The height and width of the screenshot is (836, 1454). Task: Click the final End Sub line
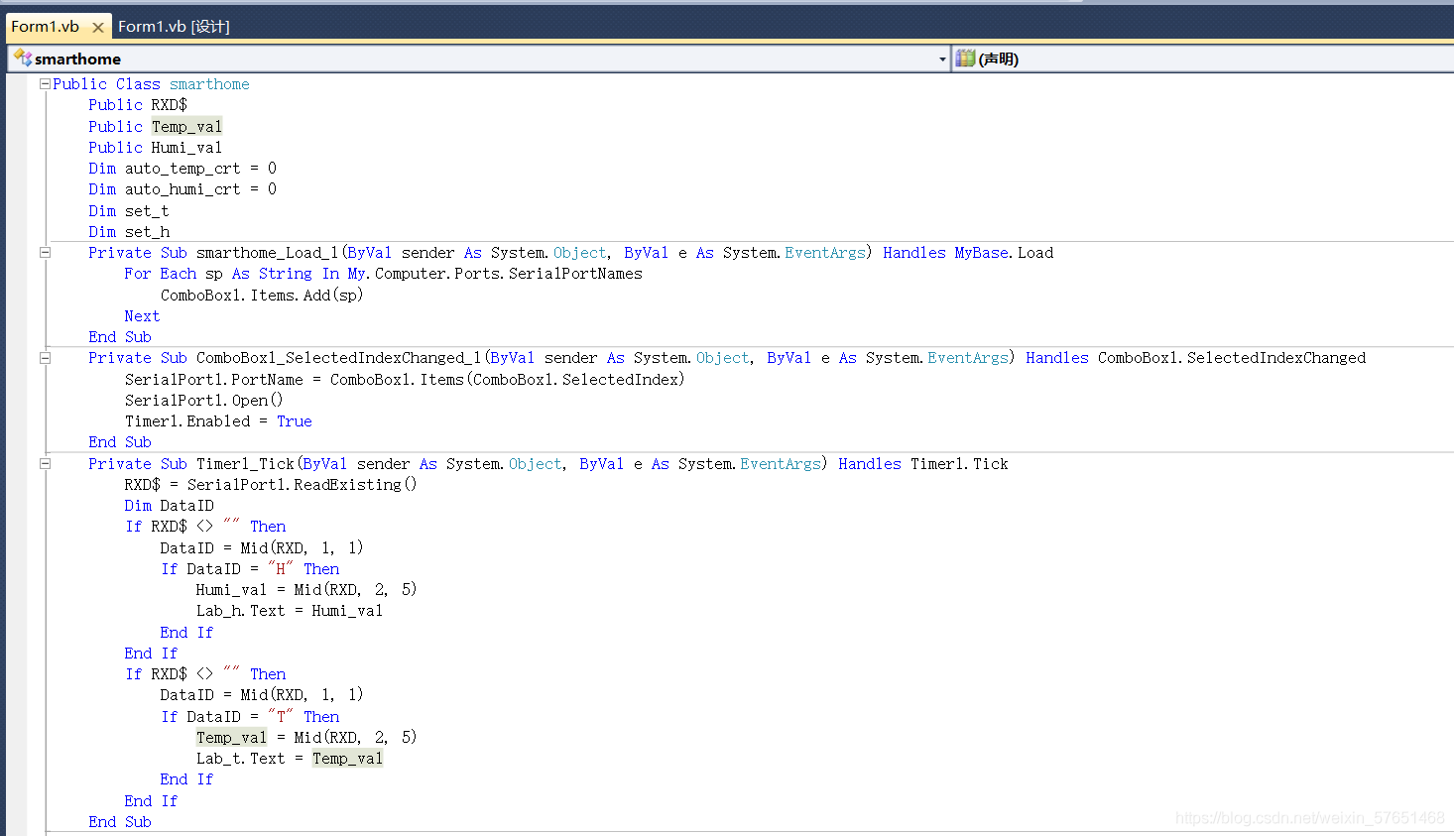(x=120, y=822)
